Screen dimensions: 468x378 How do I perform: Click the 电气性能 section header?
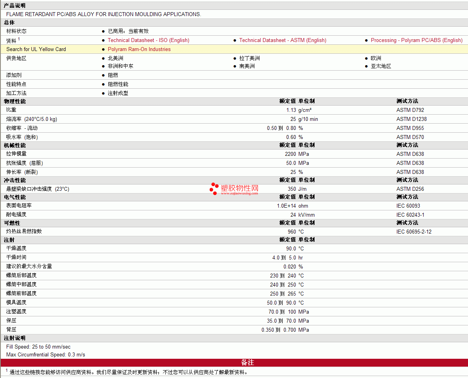pos(15,197)
